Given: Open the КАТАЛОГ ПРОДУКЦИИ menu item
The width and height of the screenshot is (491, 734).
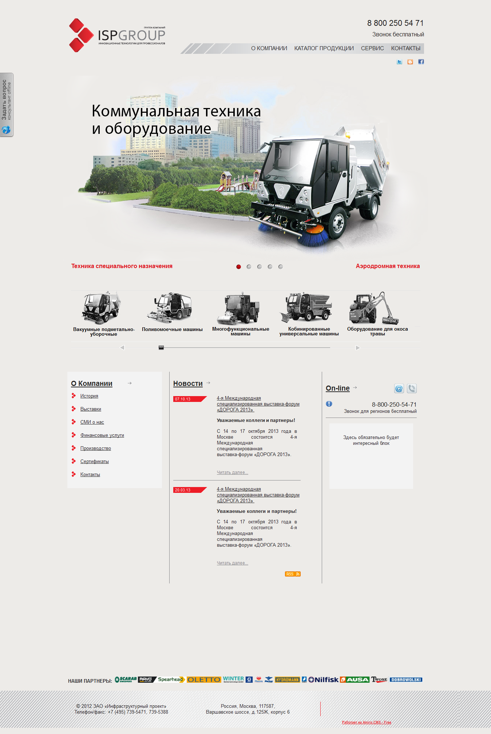Looking at the screenshot, I should click(x=324, y=48).
